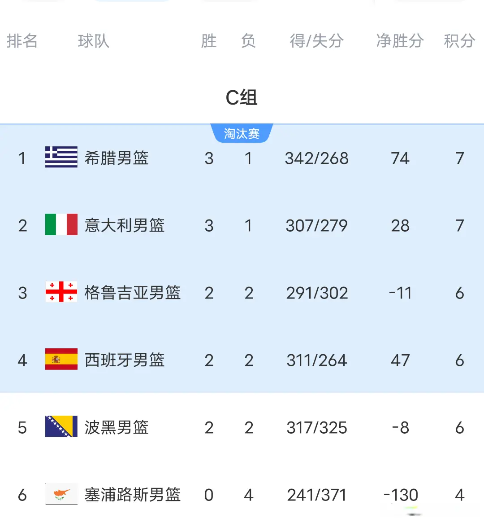Image resolution: width=484 pixels, height=527 pixels.
Task: Click the 得/失分 column header
Action: point(317,41)
